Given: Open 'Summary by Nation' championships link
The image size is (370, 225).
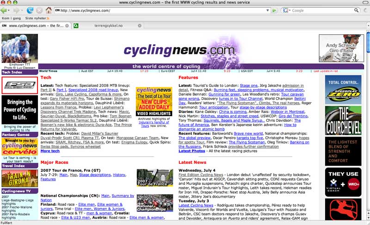Looking at the screenshot, I should [x=87, y=198].
